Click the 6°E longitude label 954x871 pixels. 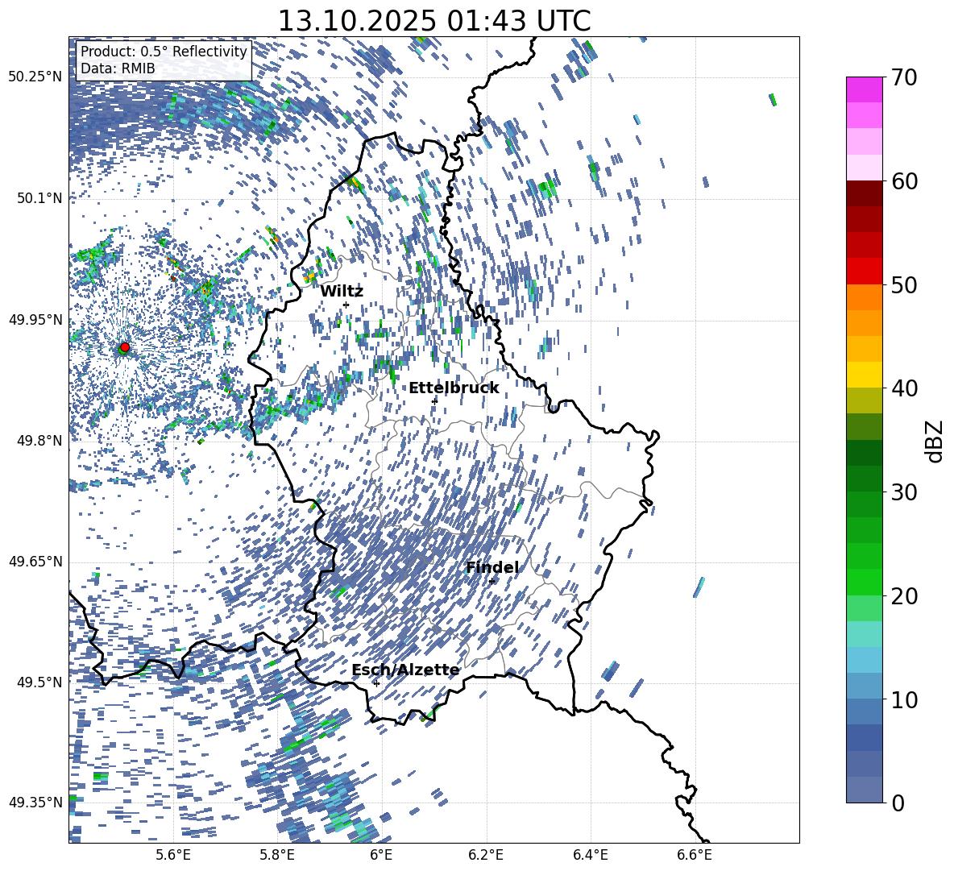pos(381,856)
